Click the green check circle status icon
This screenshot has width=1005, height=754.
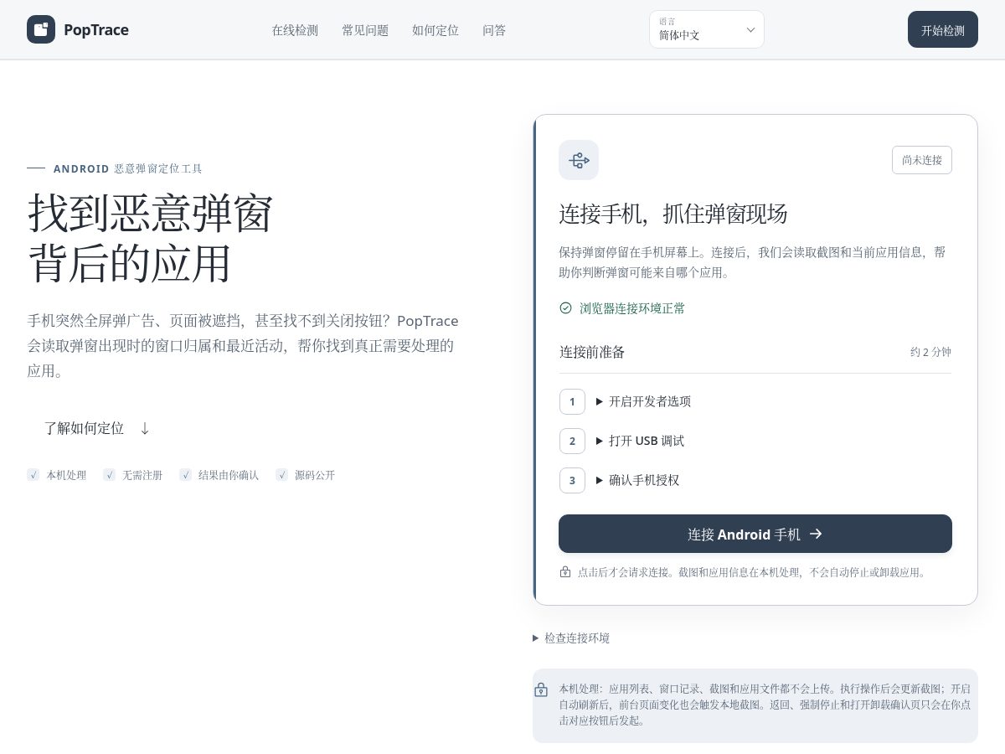[x=565, y=308]
